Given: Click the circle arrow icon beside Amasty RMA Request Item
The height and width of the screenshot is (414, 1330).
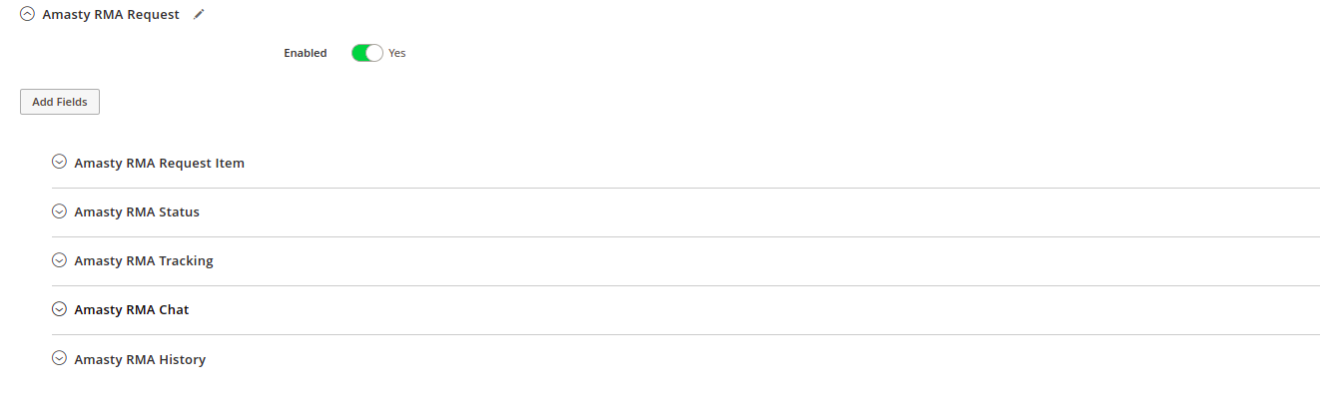Looking at the screenshot, I should pos(59,163).
